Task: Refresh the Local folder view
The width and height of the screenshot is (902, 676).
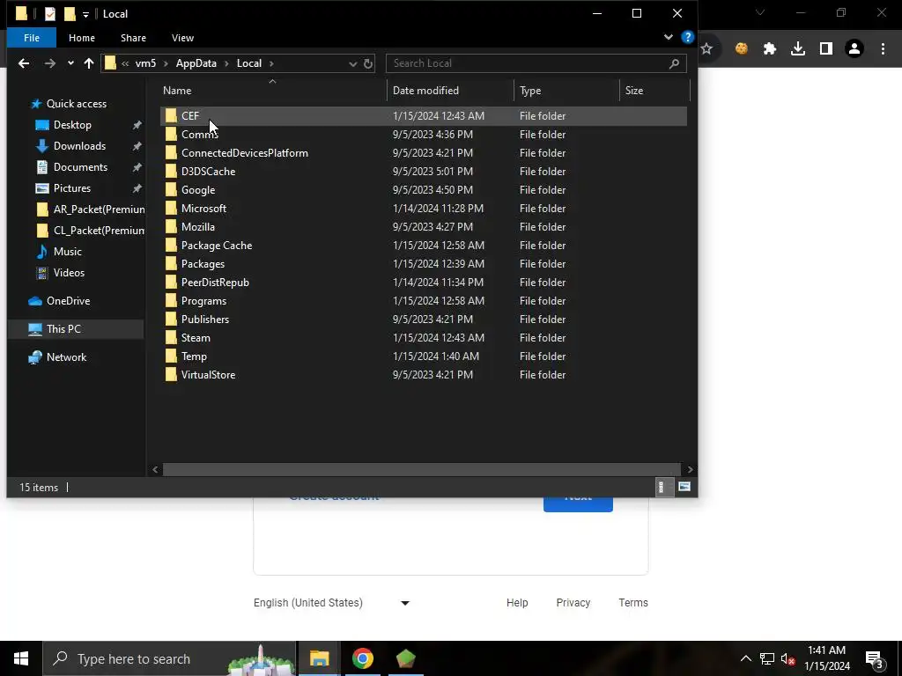Action: click(x=368, y=63)
